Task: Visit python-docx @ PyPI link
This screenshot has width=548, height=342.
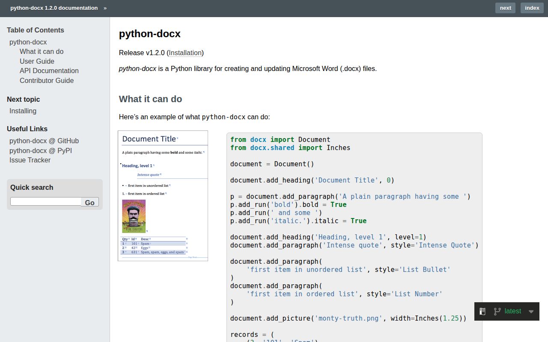Action: (x=41, y=150)
